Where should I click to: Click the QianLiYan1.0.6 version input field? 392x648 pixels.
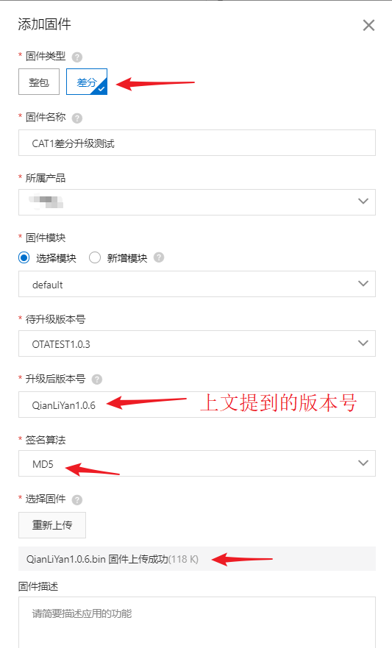197,405
